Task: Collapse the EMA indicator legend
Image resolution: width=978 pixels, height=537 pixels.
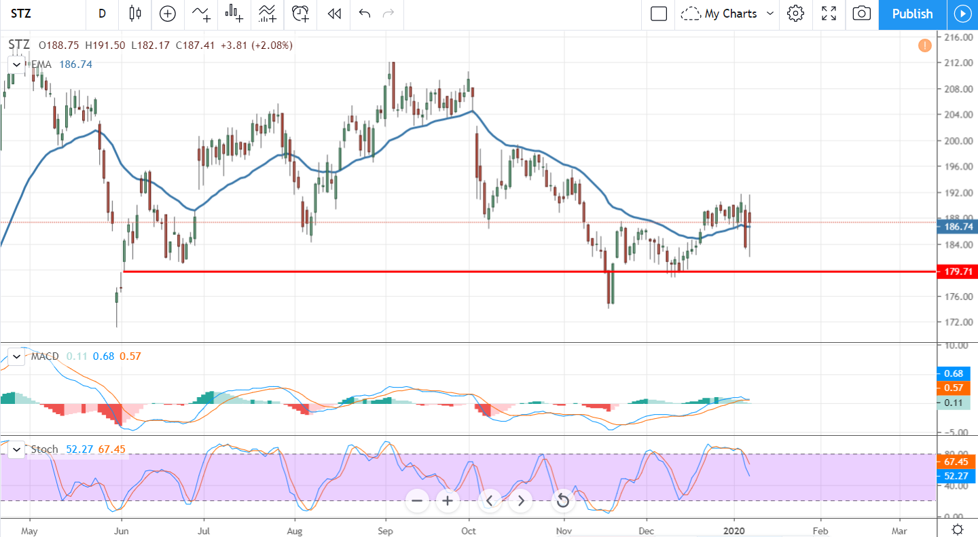Action: (x=16, y=64)
